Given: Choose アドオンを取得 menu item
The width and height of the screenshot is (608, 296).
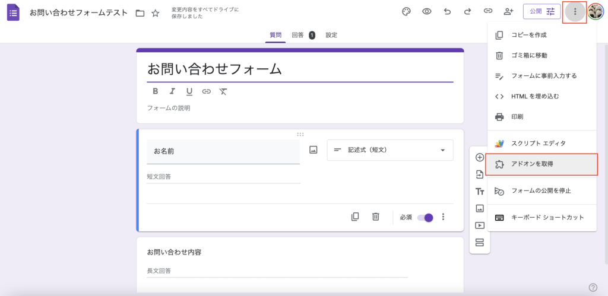Looking at the screenshot, I should pos(541,164).
